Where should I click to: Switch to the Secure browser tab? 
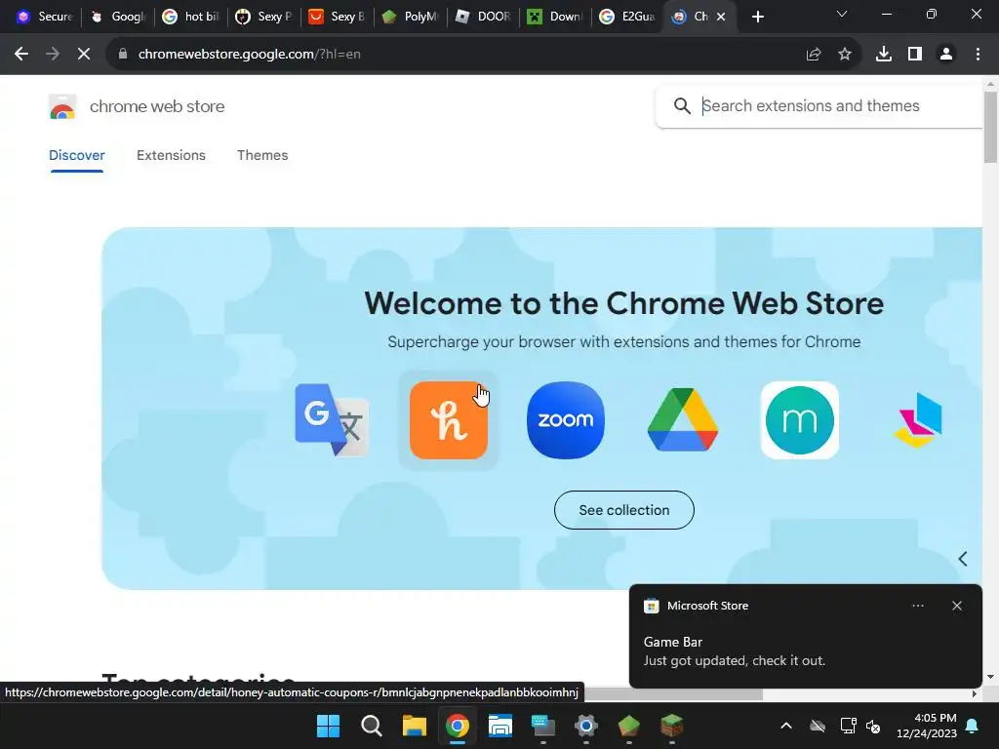(x=45, y=17)
